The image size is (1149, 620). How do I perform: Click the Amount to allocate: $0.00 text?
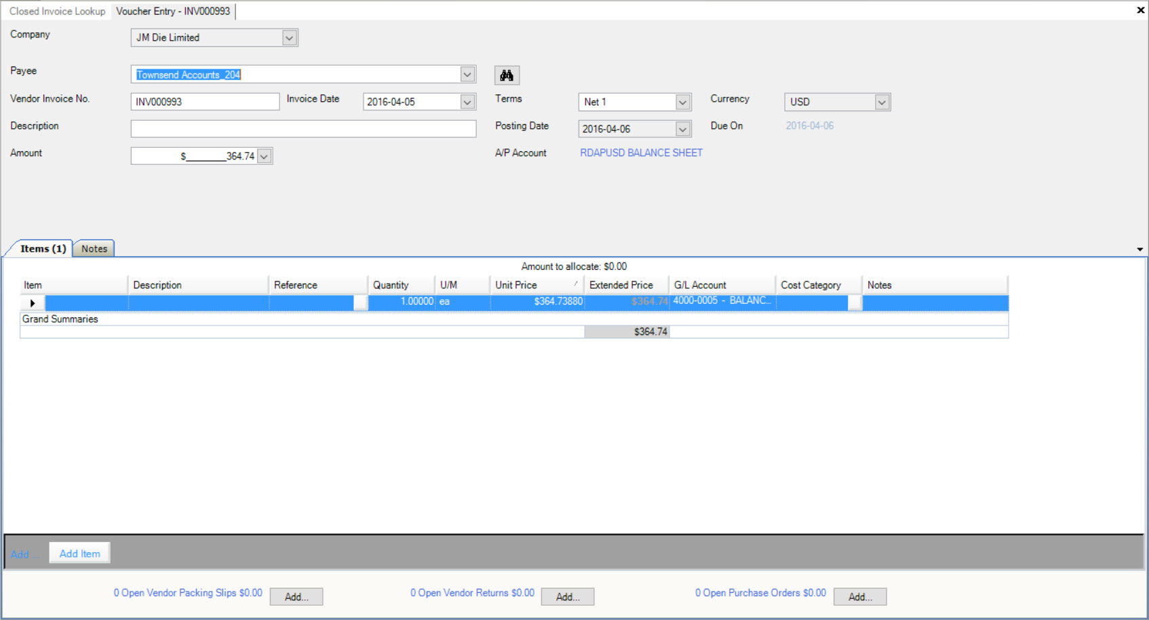tap(574, 267)
